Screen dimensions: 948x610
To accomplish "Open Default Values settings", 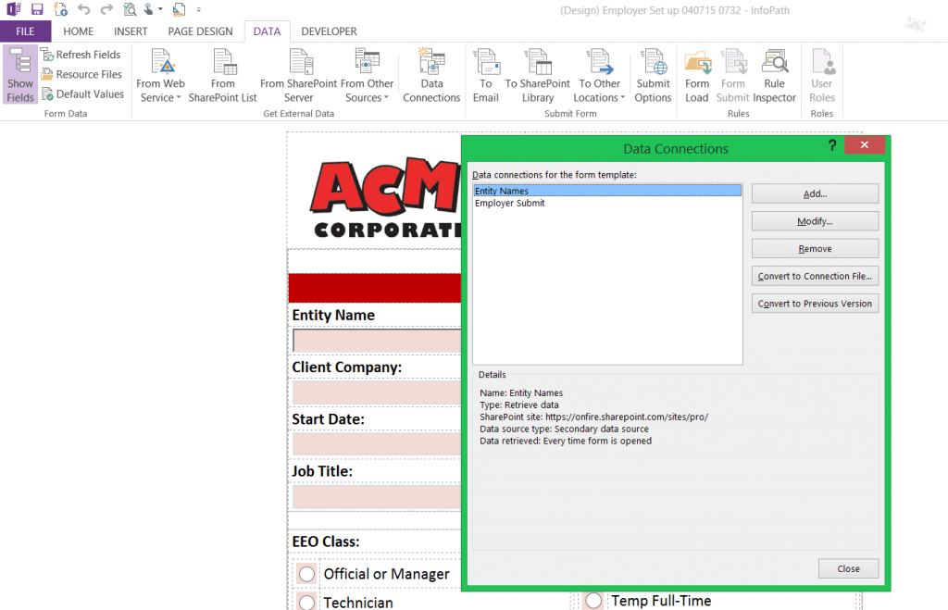I will click(x=82, y=94).
